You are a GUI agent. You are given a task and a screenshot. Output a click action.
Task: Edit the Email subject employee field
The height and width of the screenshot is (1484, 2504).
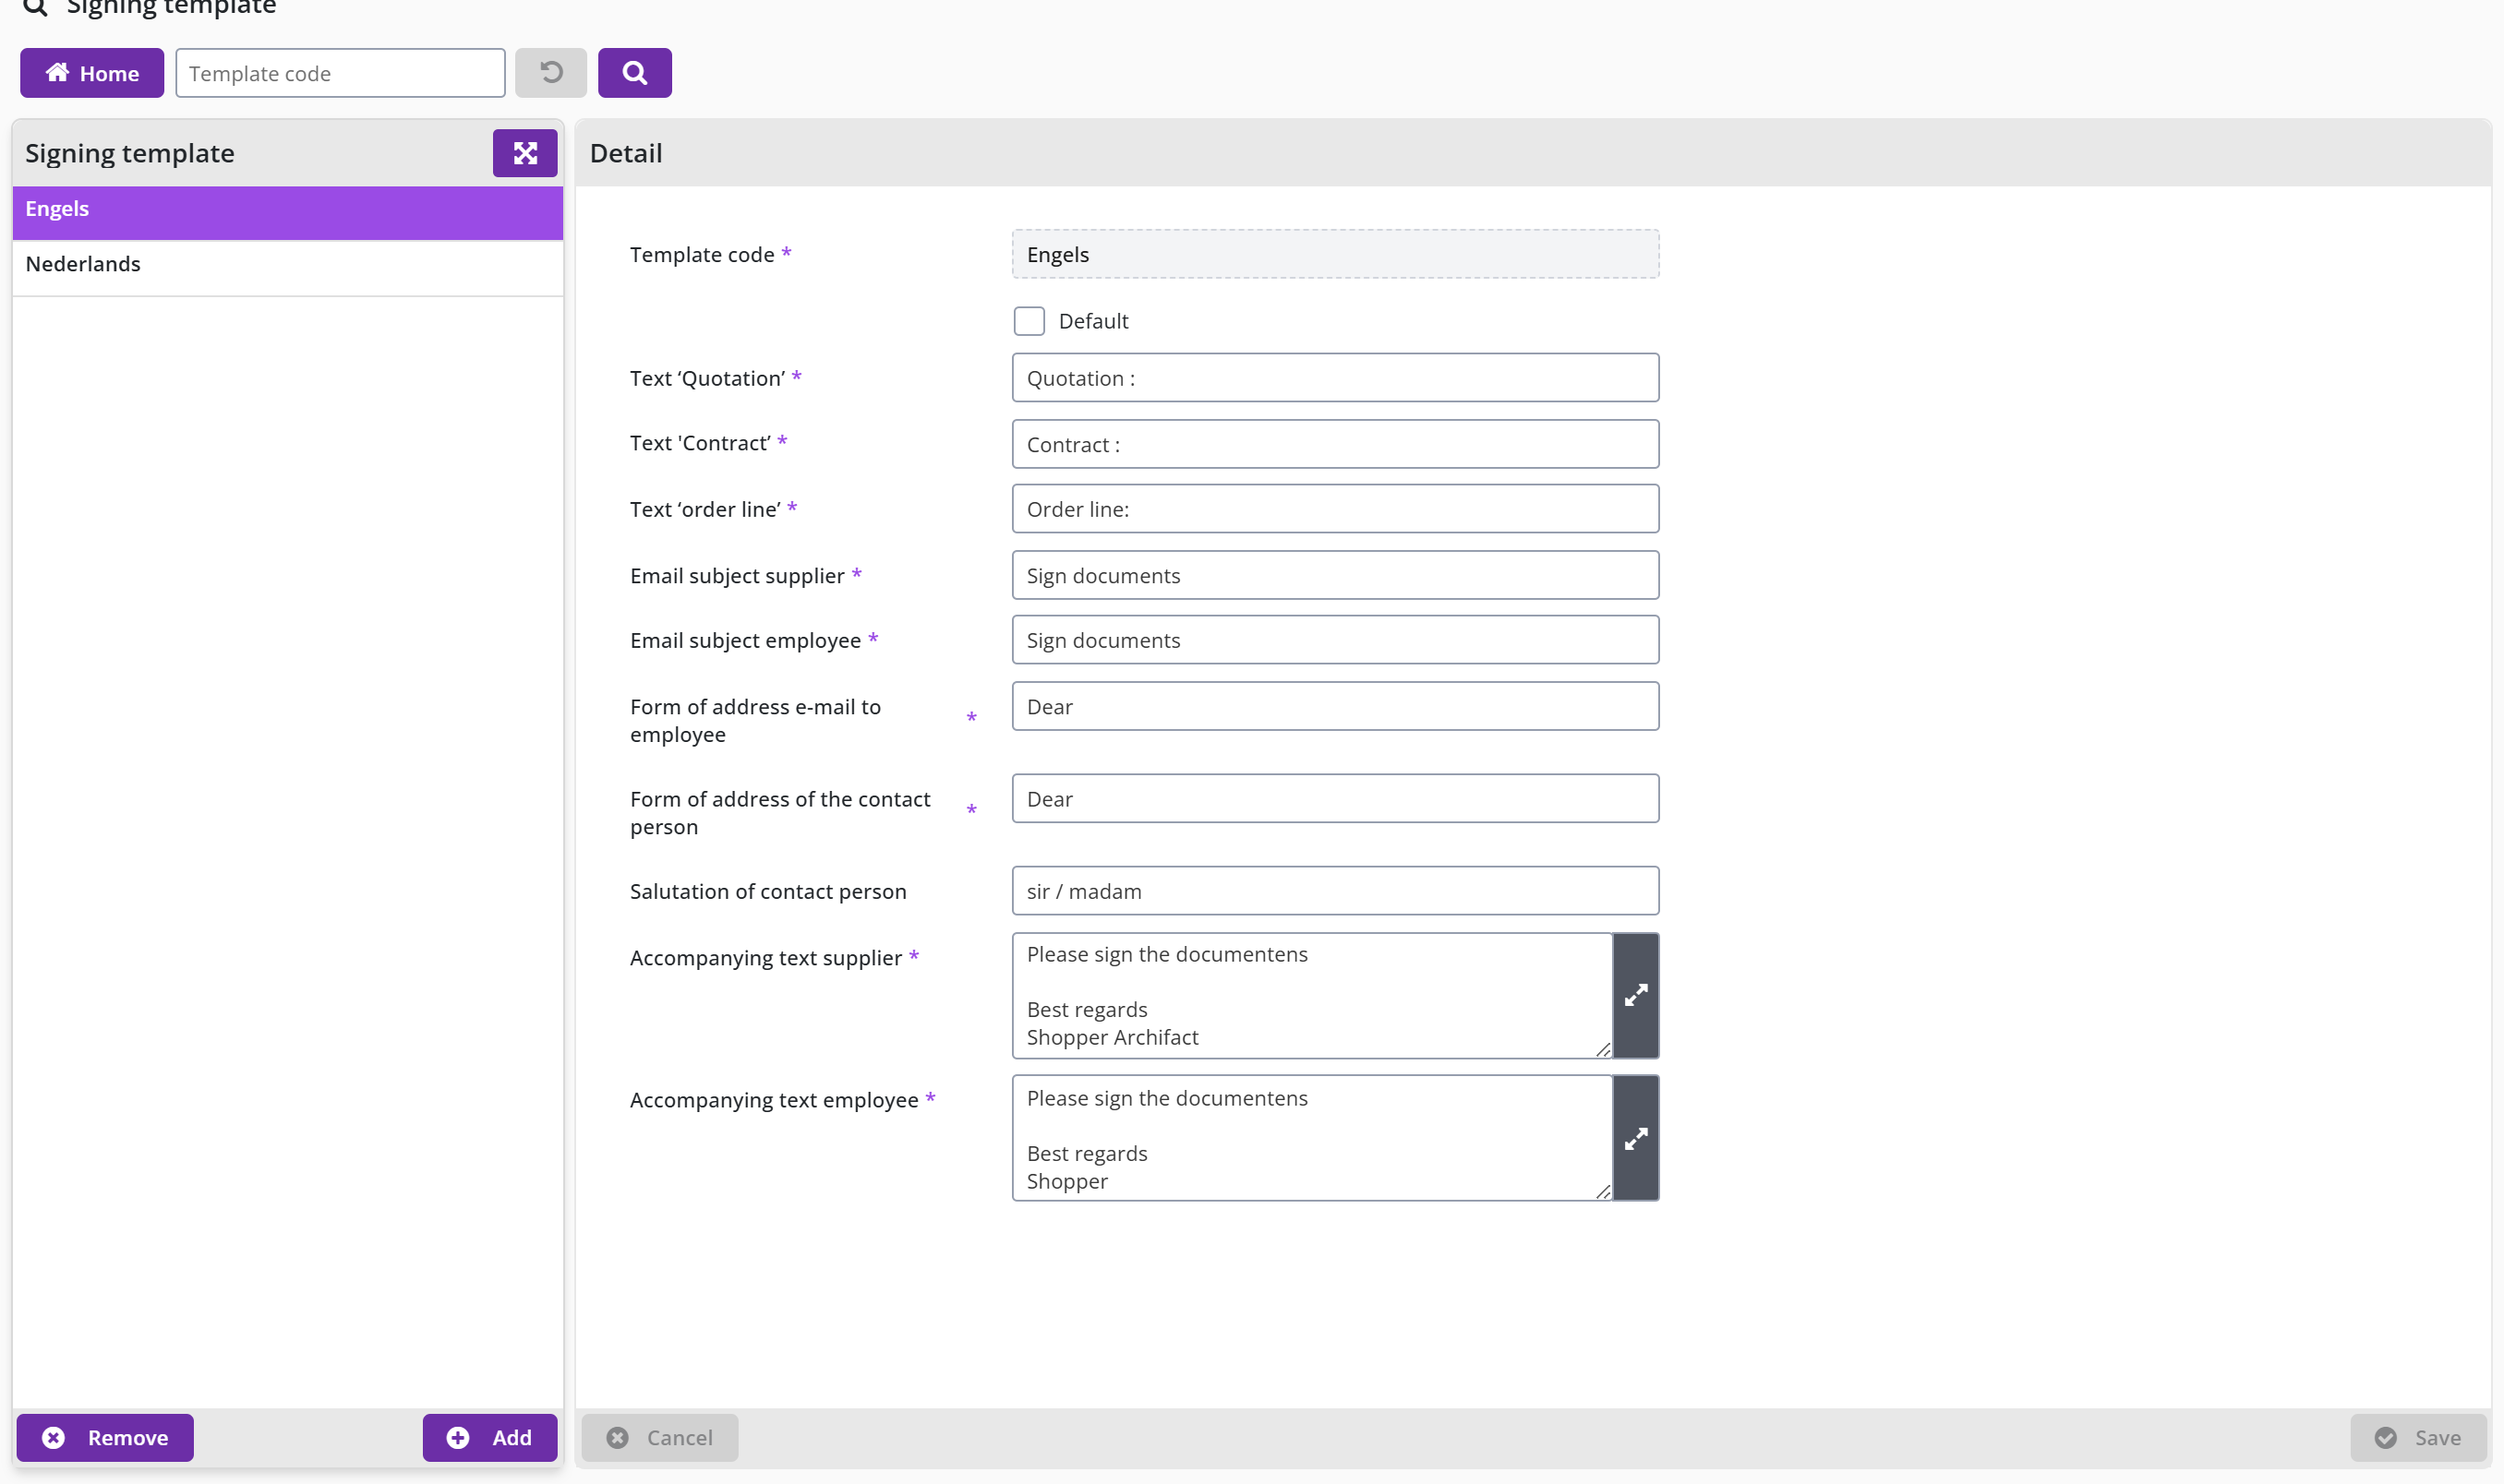tap(1335, 640)
